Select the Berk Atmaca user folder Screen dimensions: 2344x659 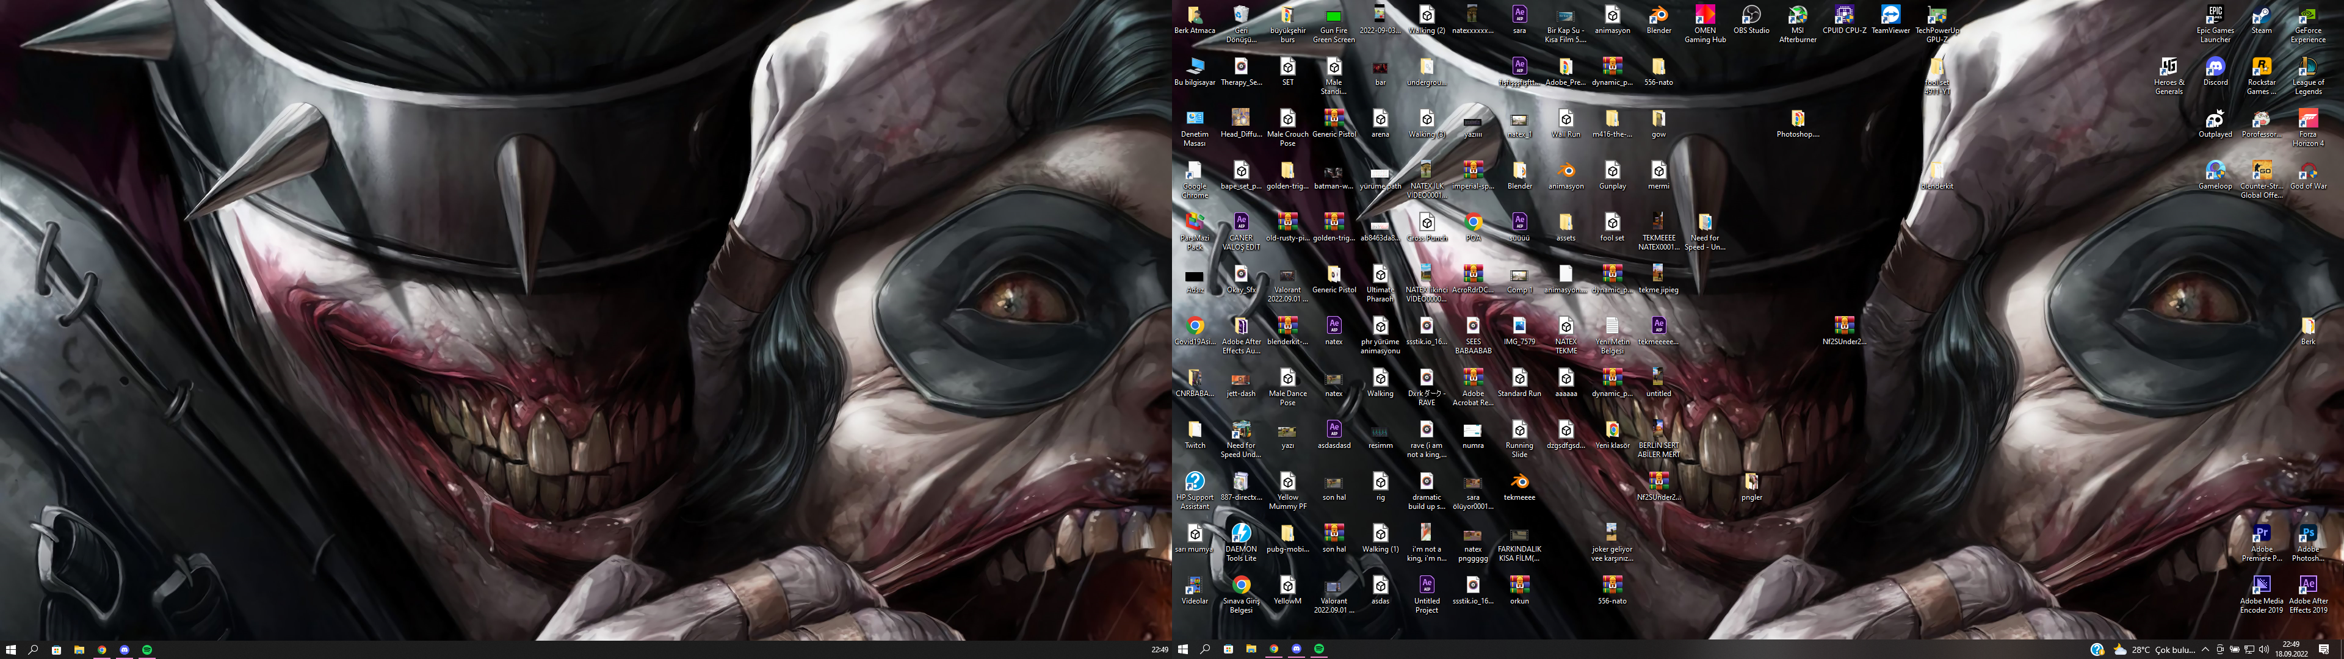point(1194,20)
